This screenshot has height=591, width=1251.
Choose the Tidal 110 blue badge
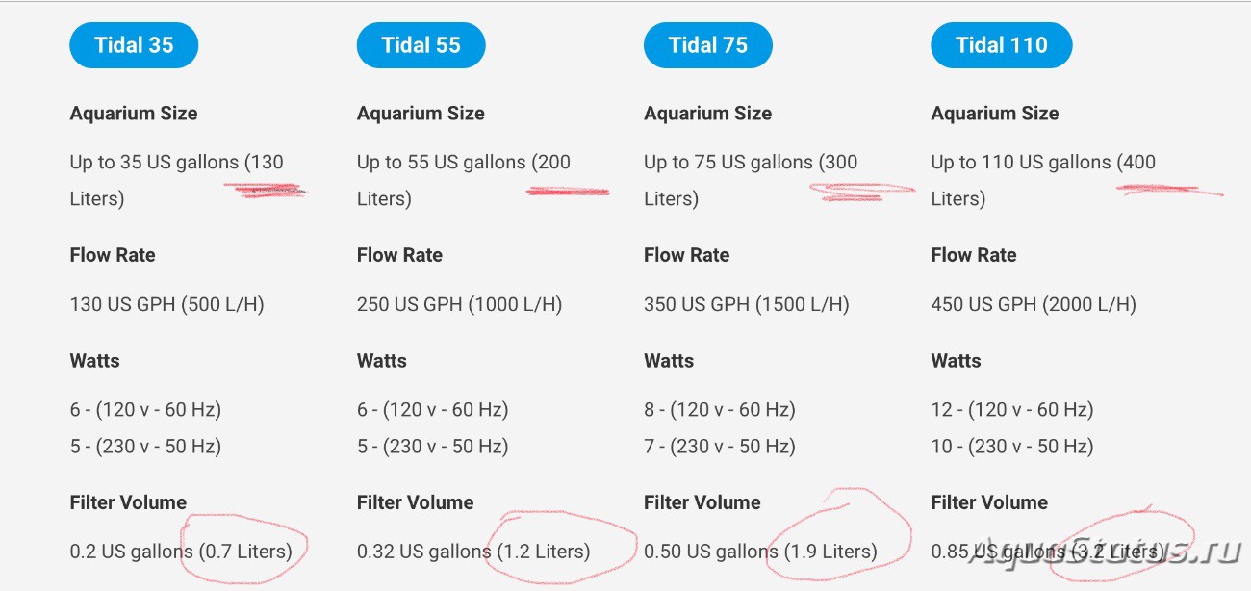tap(1002, 44)
